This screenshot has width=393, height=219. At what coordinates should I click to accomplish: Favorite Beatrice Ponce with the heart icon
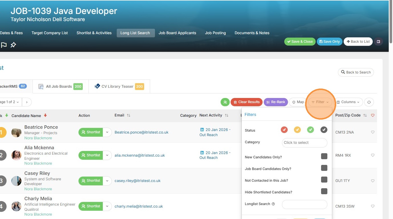(x=372, y=132)
